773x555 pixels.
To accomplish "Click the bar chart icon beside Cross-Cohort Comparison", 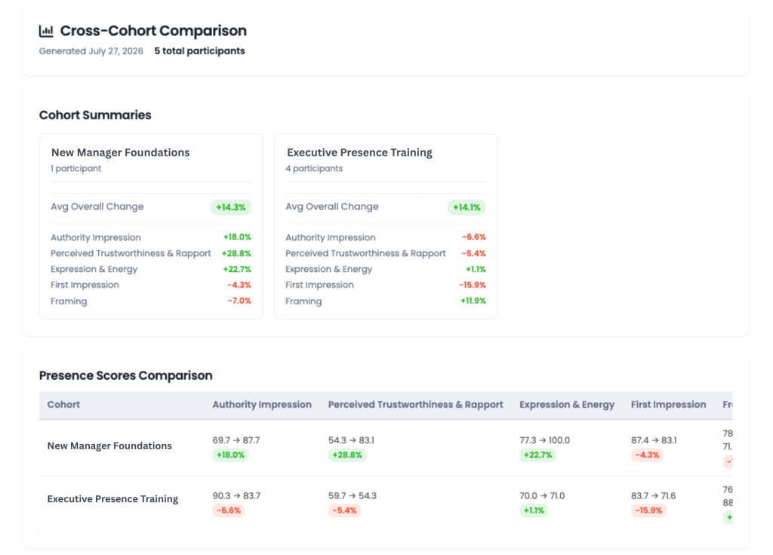I will pos(46,31).
